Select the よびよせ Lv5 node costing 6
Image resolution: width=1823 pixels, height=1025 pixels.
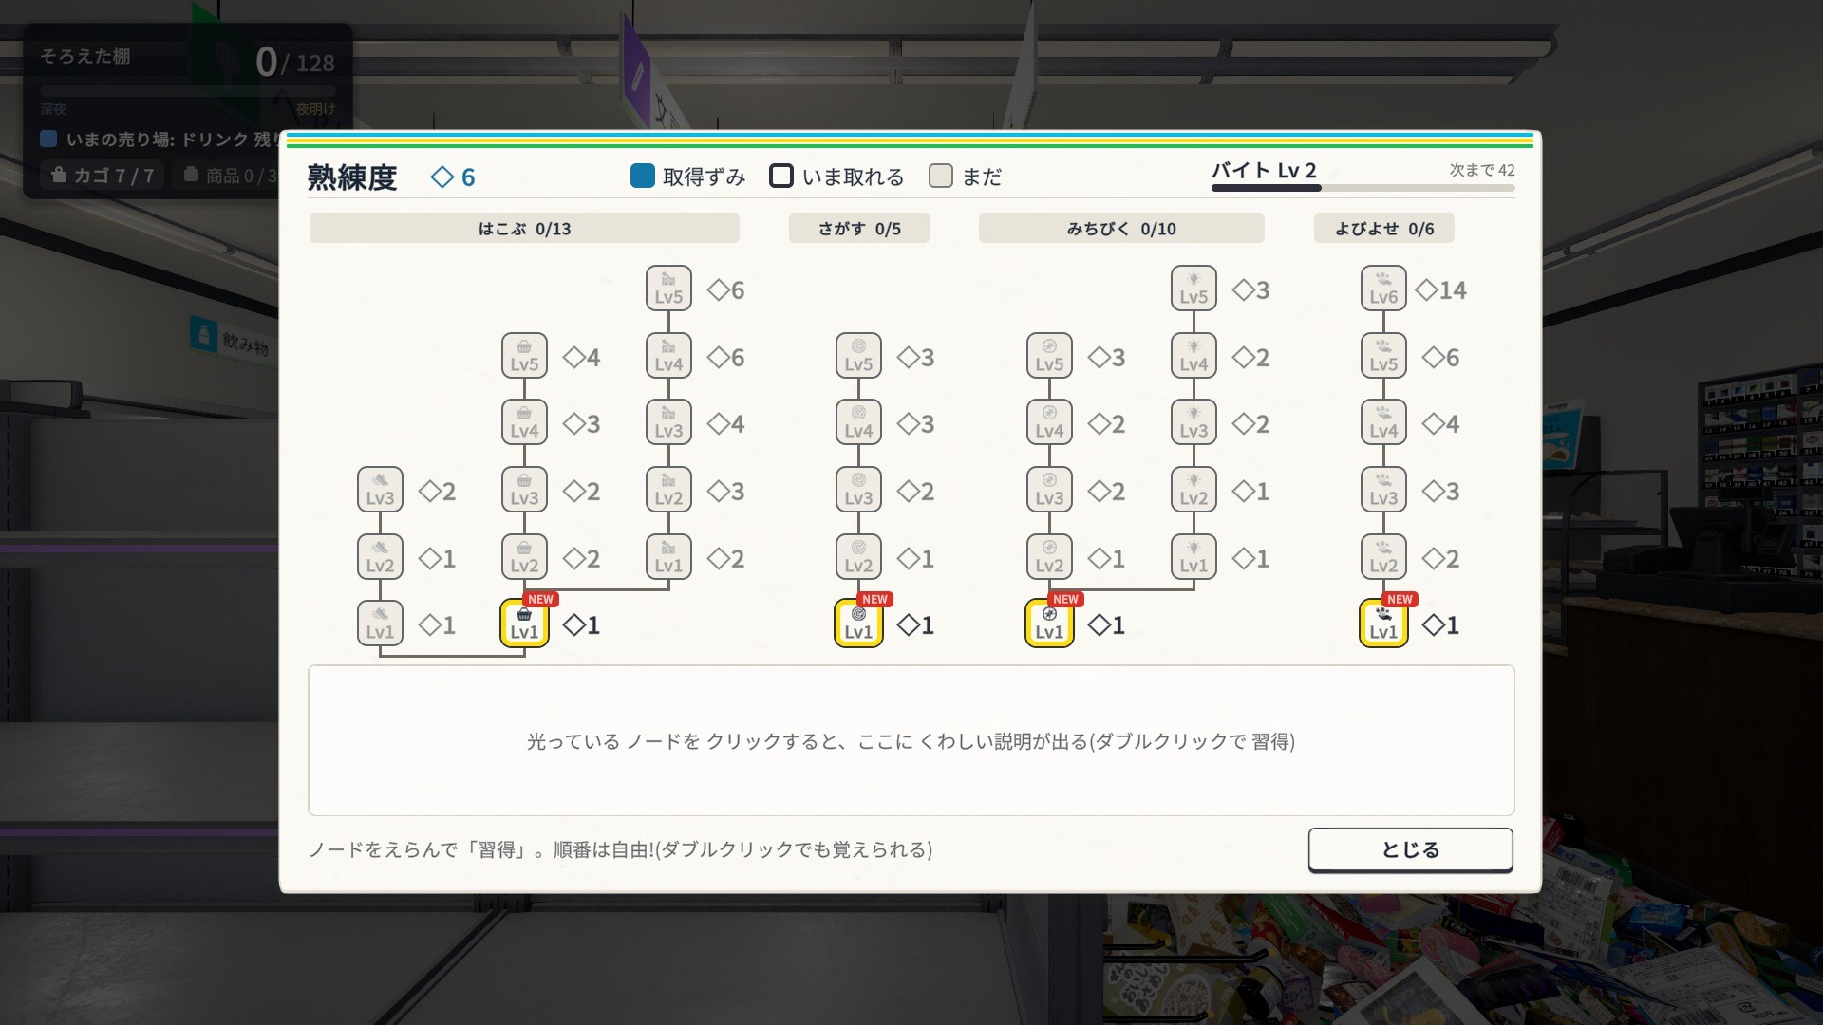pyautogui.click(x=1383, y=356)
